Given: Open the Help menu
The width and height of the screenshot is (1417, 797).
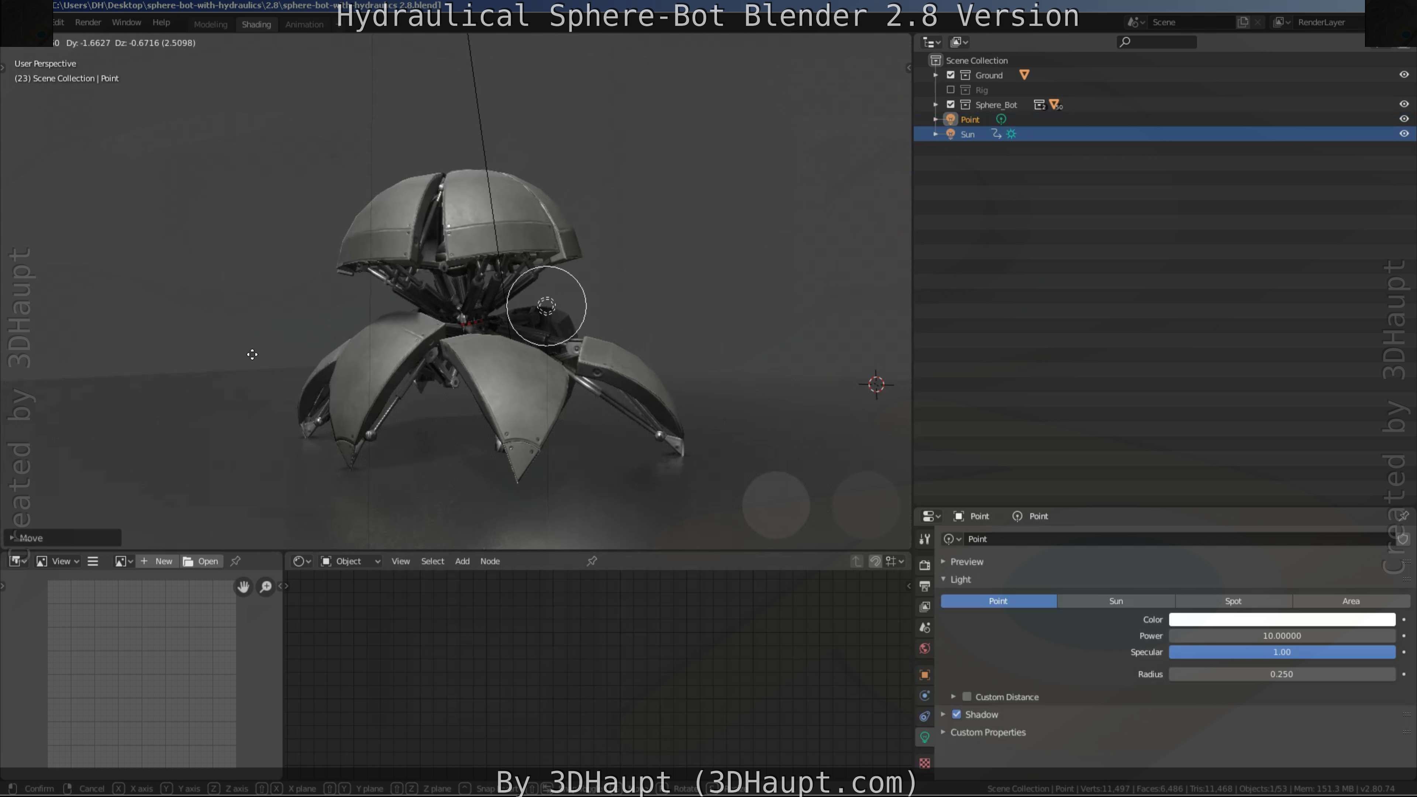Looking at the screenshot, I should coord(161,23).
